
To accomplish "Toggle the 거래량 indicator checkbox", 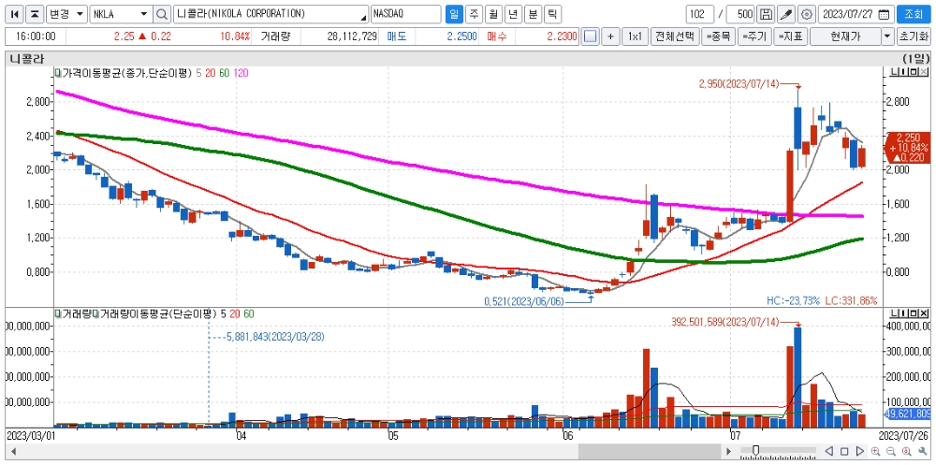I will pyautogui.click(x=58, y=314).
